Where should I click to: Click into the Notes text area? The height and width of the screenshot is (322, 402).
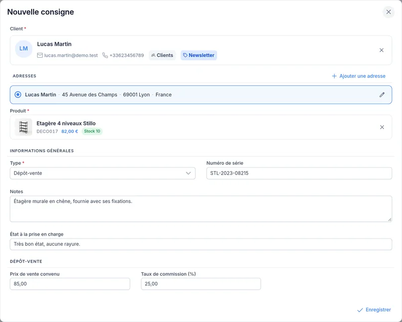click(201, 209)
